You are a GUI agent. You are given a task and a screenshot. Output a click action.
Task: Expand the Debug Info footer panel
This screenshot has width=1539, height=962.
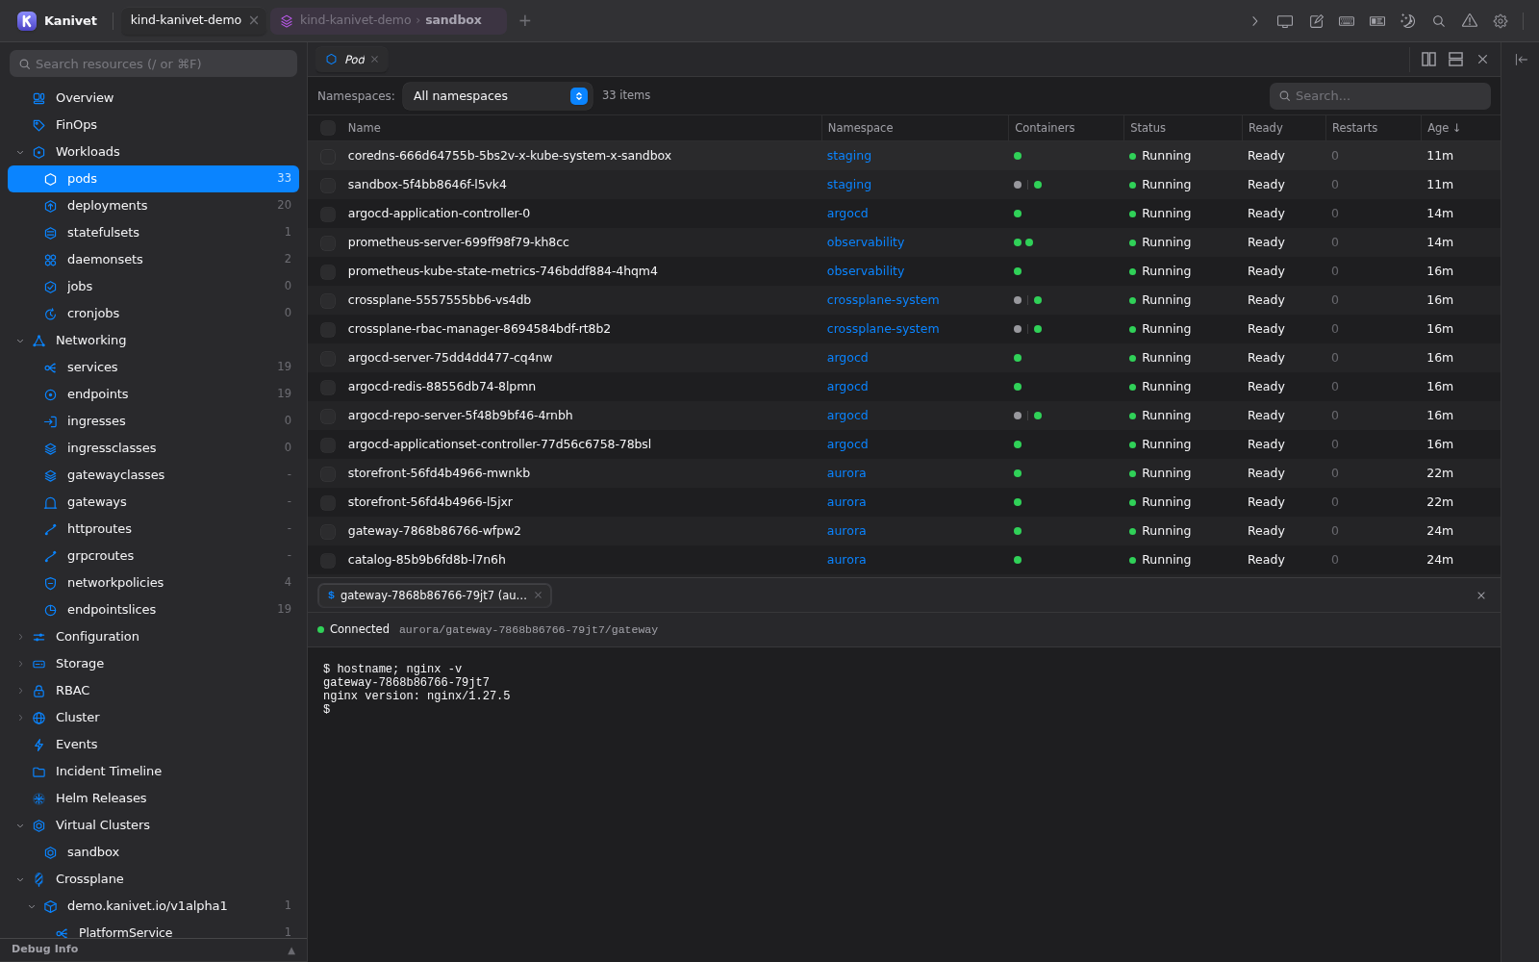pyautogui.click(x=154, y=949)
